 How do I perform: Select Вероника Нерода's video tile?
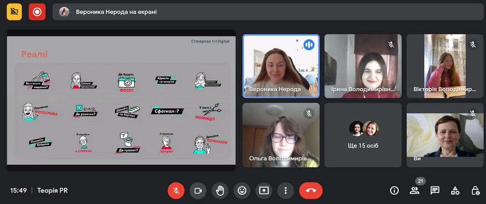281,66
